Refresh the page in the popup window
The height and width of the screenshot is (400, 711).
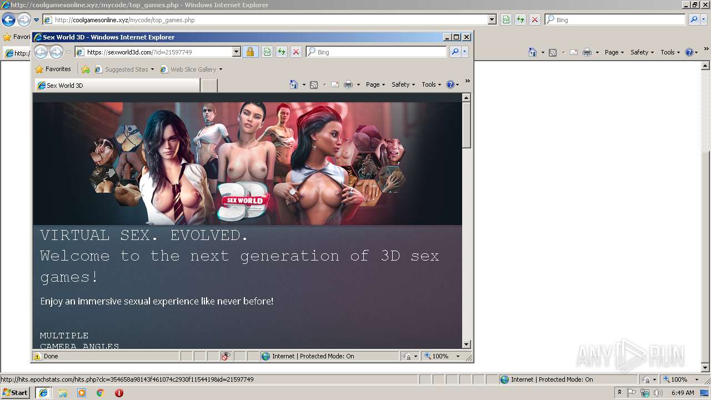click(x=282, y=52)
